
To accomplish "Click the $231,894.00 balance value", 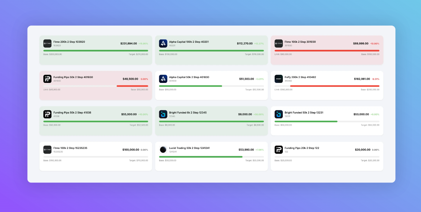I will point(128,43).
